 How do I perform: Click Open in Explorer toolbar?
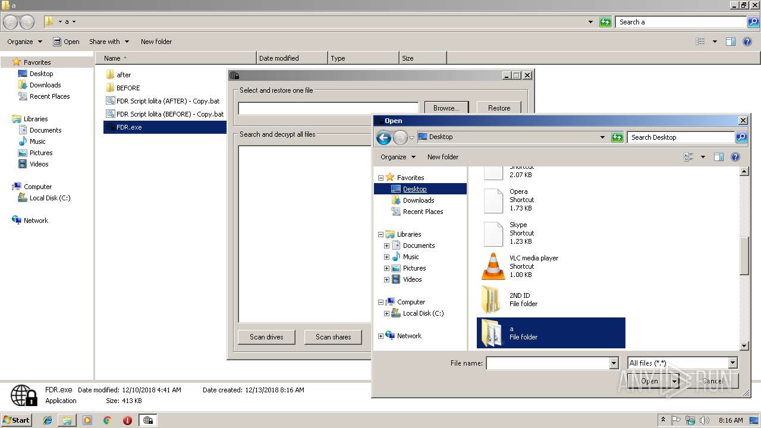66,42
